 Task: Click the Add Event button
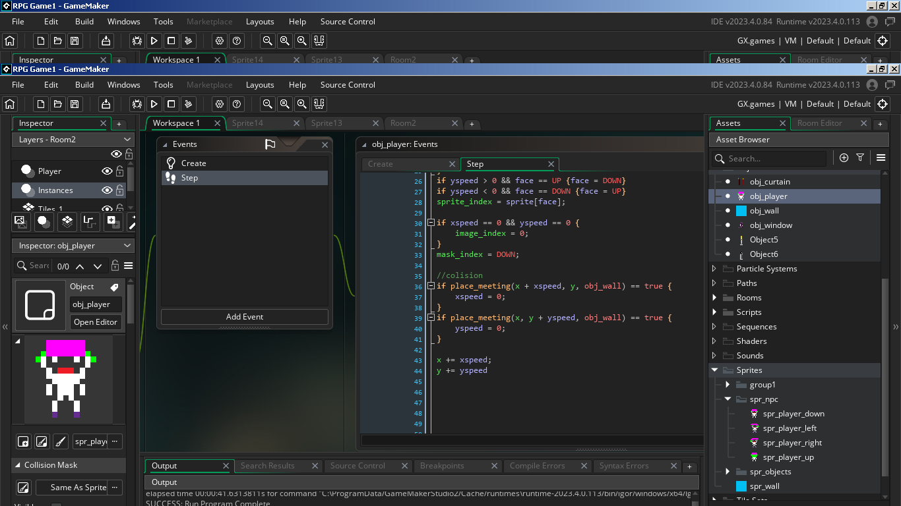pos(244,317)
